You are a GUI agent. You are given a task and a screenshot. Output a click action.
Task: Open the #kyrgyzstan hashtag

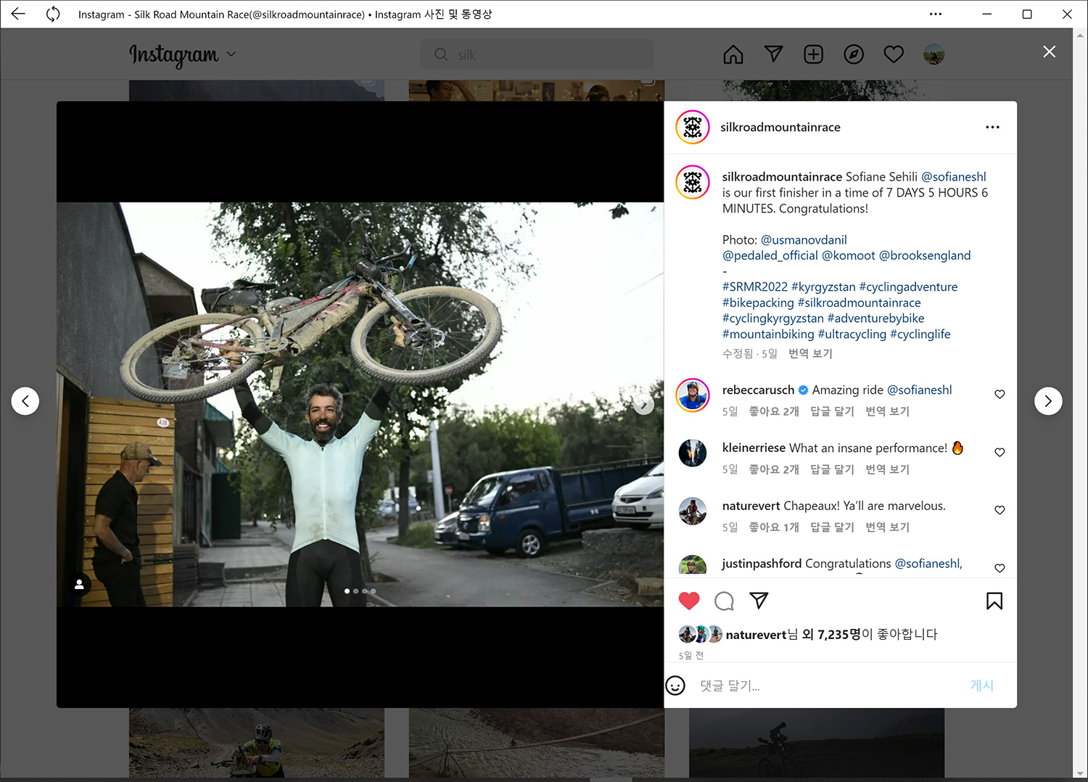823,287
